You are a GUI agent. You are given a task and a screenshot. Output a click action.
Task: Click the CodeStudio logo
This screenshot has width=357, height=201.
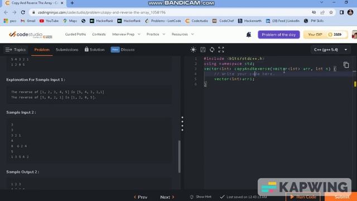tap(31, 35)
